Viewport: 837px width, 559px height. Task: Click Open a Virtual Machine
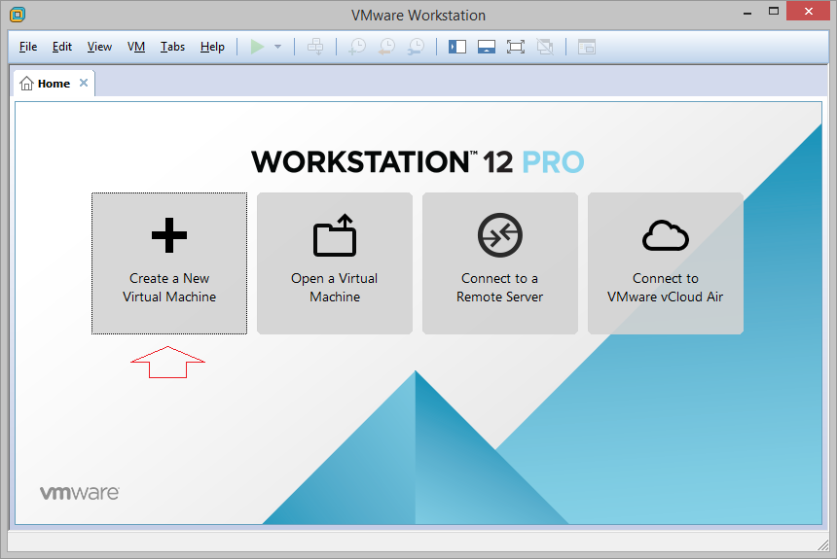point(335,263)
